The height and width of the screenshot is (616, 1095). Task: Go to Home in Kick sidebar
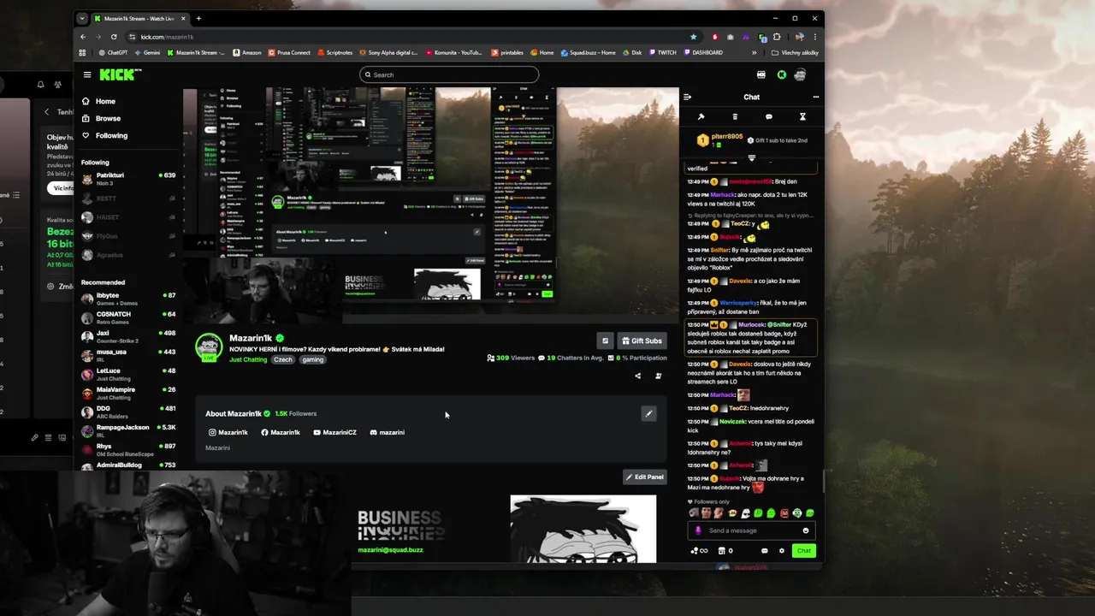pyautogui.click(x=105, y=101)
